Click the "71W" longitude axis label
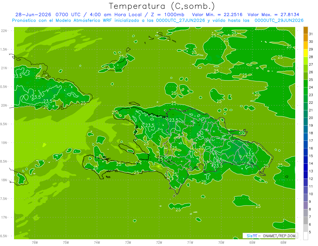 (x=190, y=242)
